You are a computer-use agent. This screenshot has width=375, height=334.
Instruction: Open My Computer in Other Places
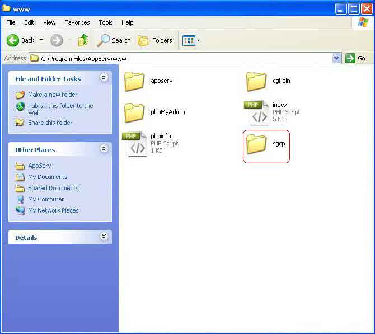[46, 199]
